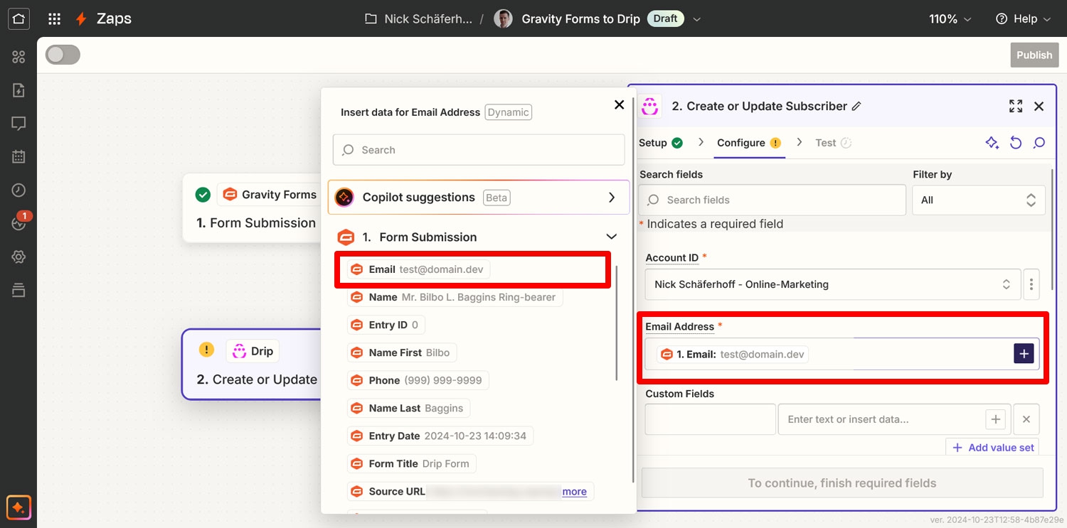
Task: Click the comment search icon in step tabs row
Action: coord(1039,143)
